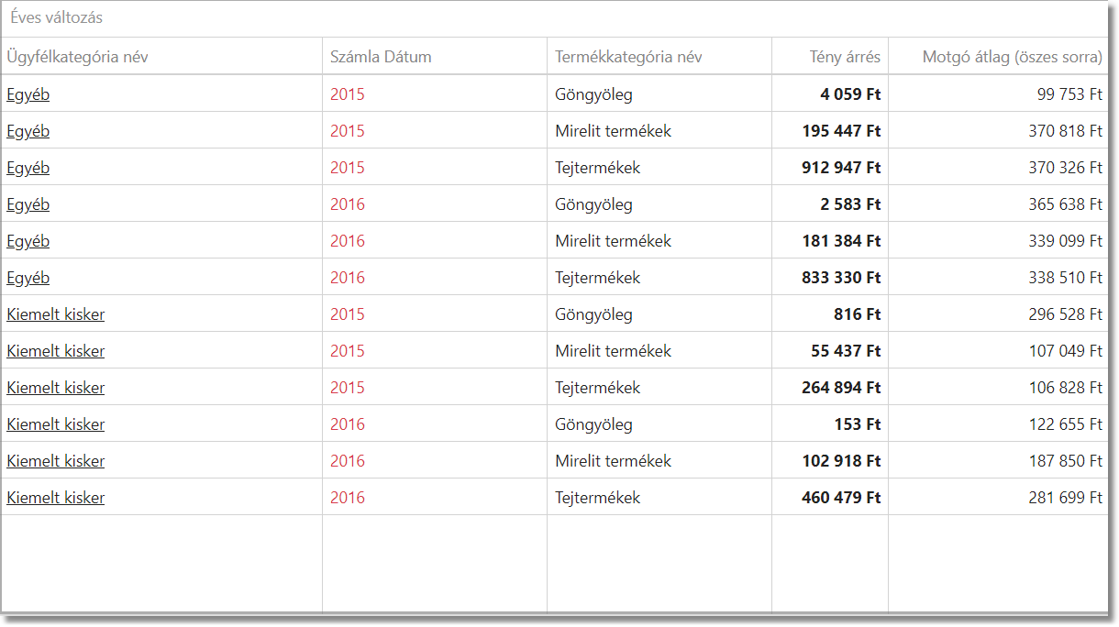The height and width of the screenshot is (627, 1119).
Task: Click the Ügyfélkategória név column header
Action: click(x=77, y=57)
